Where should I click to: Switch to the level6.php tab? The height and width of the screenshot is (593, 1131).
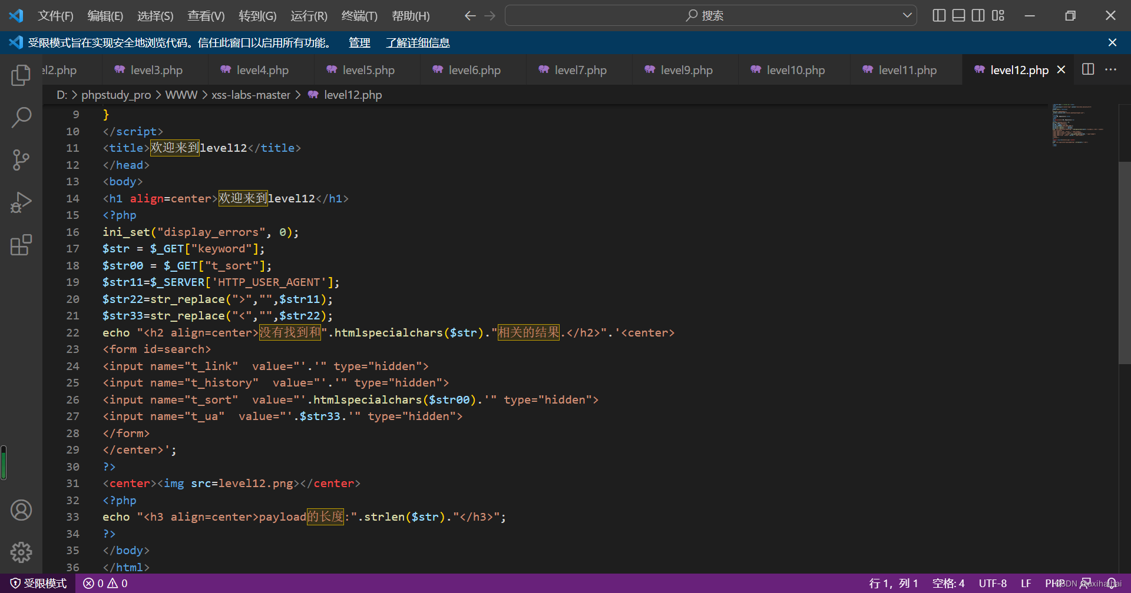pos(474,70)
